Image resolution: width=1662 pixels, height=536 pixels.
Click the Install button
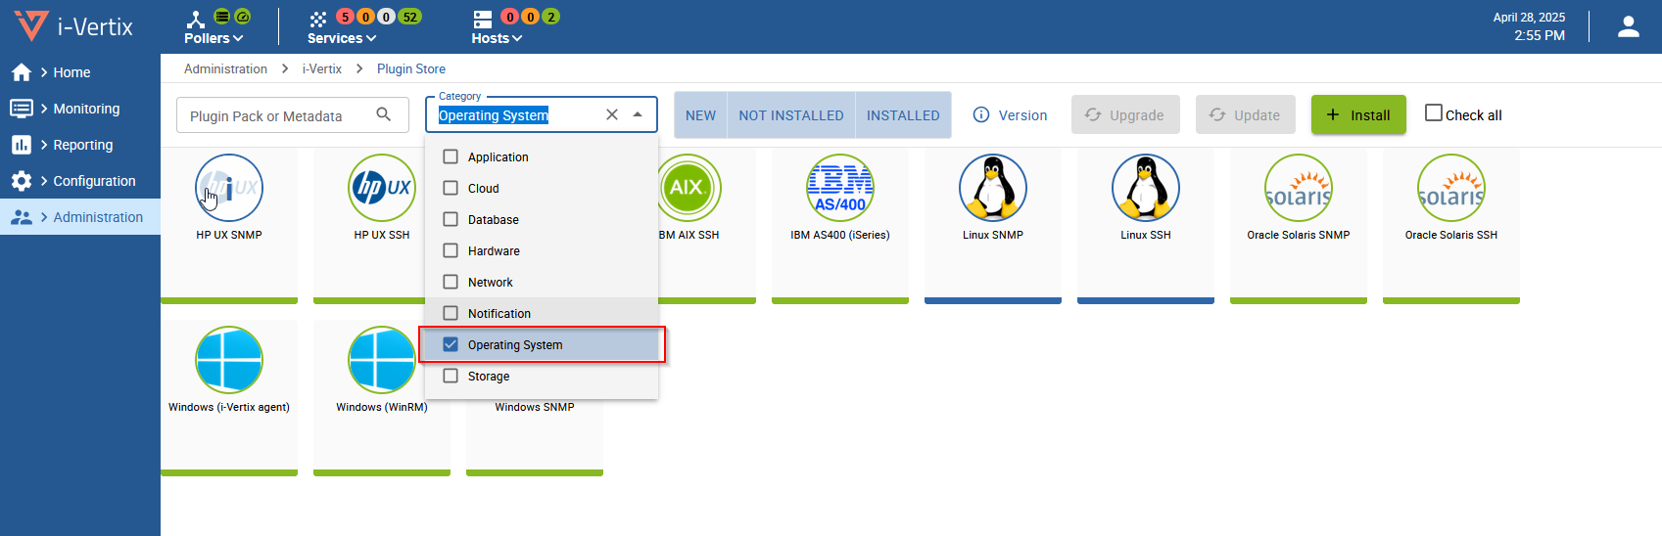pyautogui.click(x=1358, y=114)
